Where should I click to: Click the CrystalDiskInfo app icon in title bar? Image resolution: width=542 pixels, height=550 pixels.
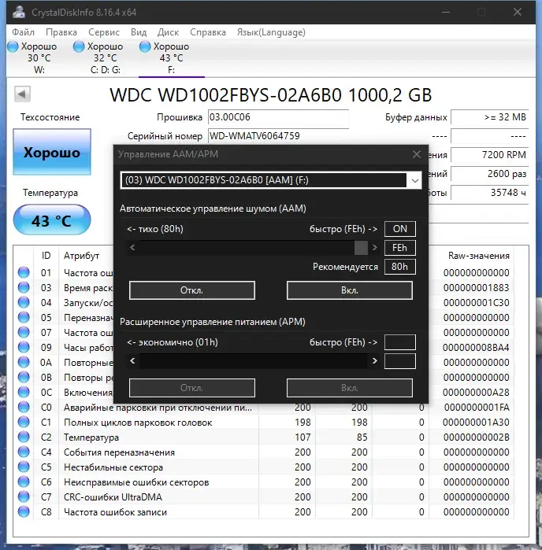[19, 12]
